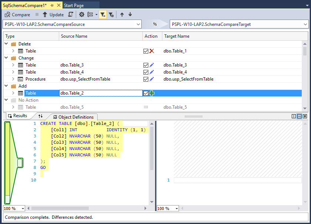Viewport: 311px width, 224px height.
Task: Uncheck the dbo.Table_3 change action
Action: [146, 65]
